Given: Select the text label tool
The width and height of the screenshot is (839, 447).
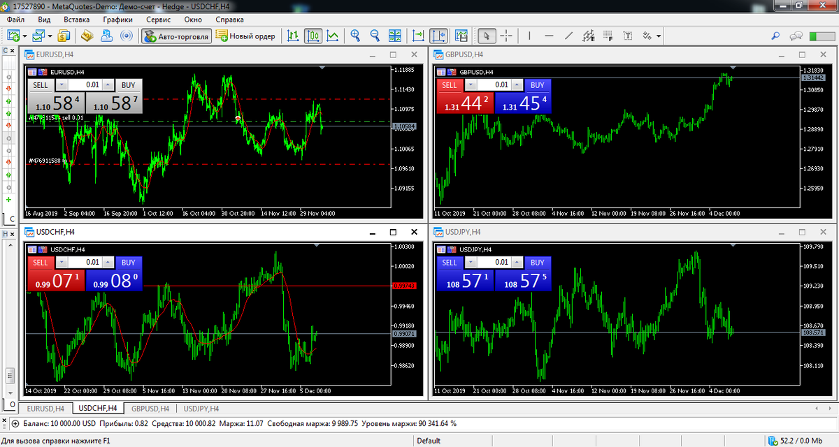Looking at the screenshot, I should 628,36.
